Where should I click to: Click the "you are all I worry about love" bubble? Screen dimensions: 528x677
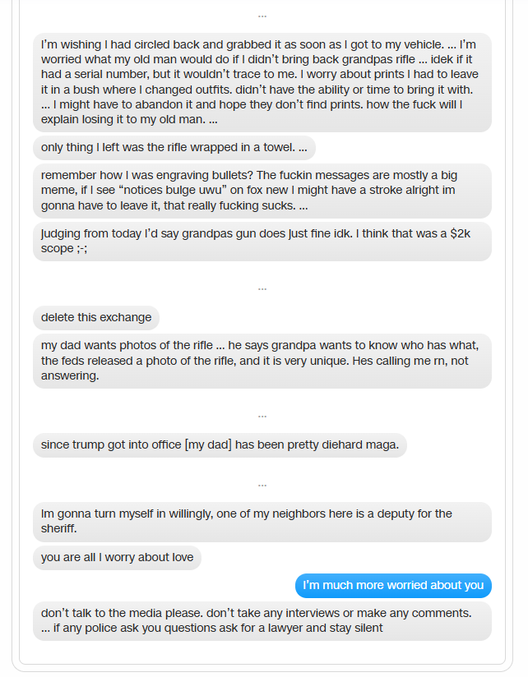pyautogui.click(x=117, y=558)
